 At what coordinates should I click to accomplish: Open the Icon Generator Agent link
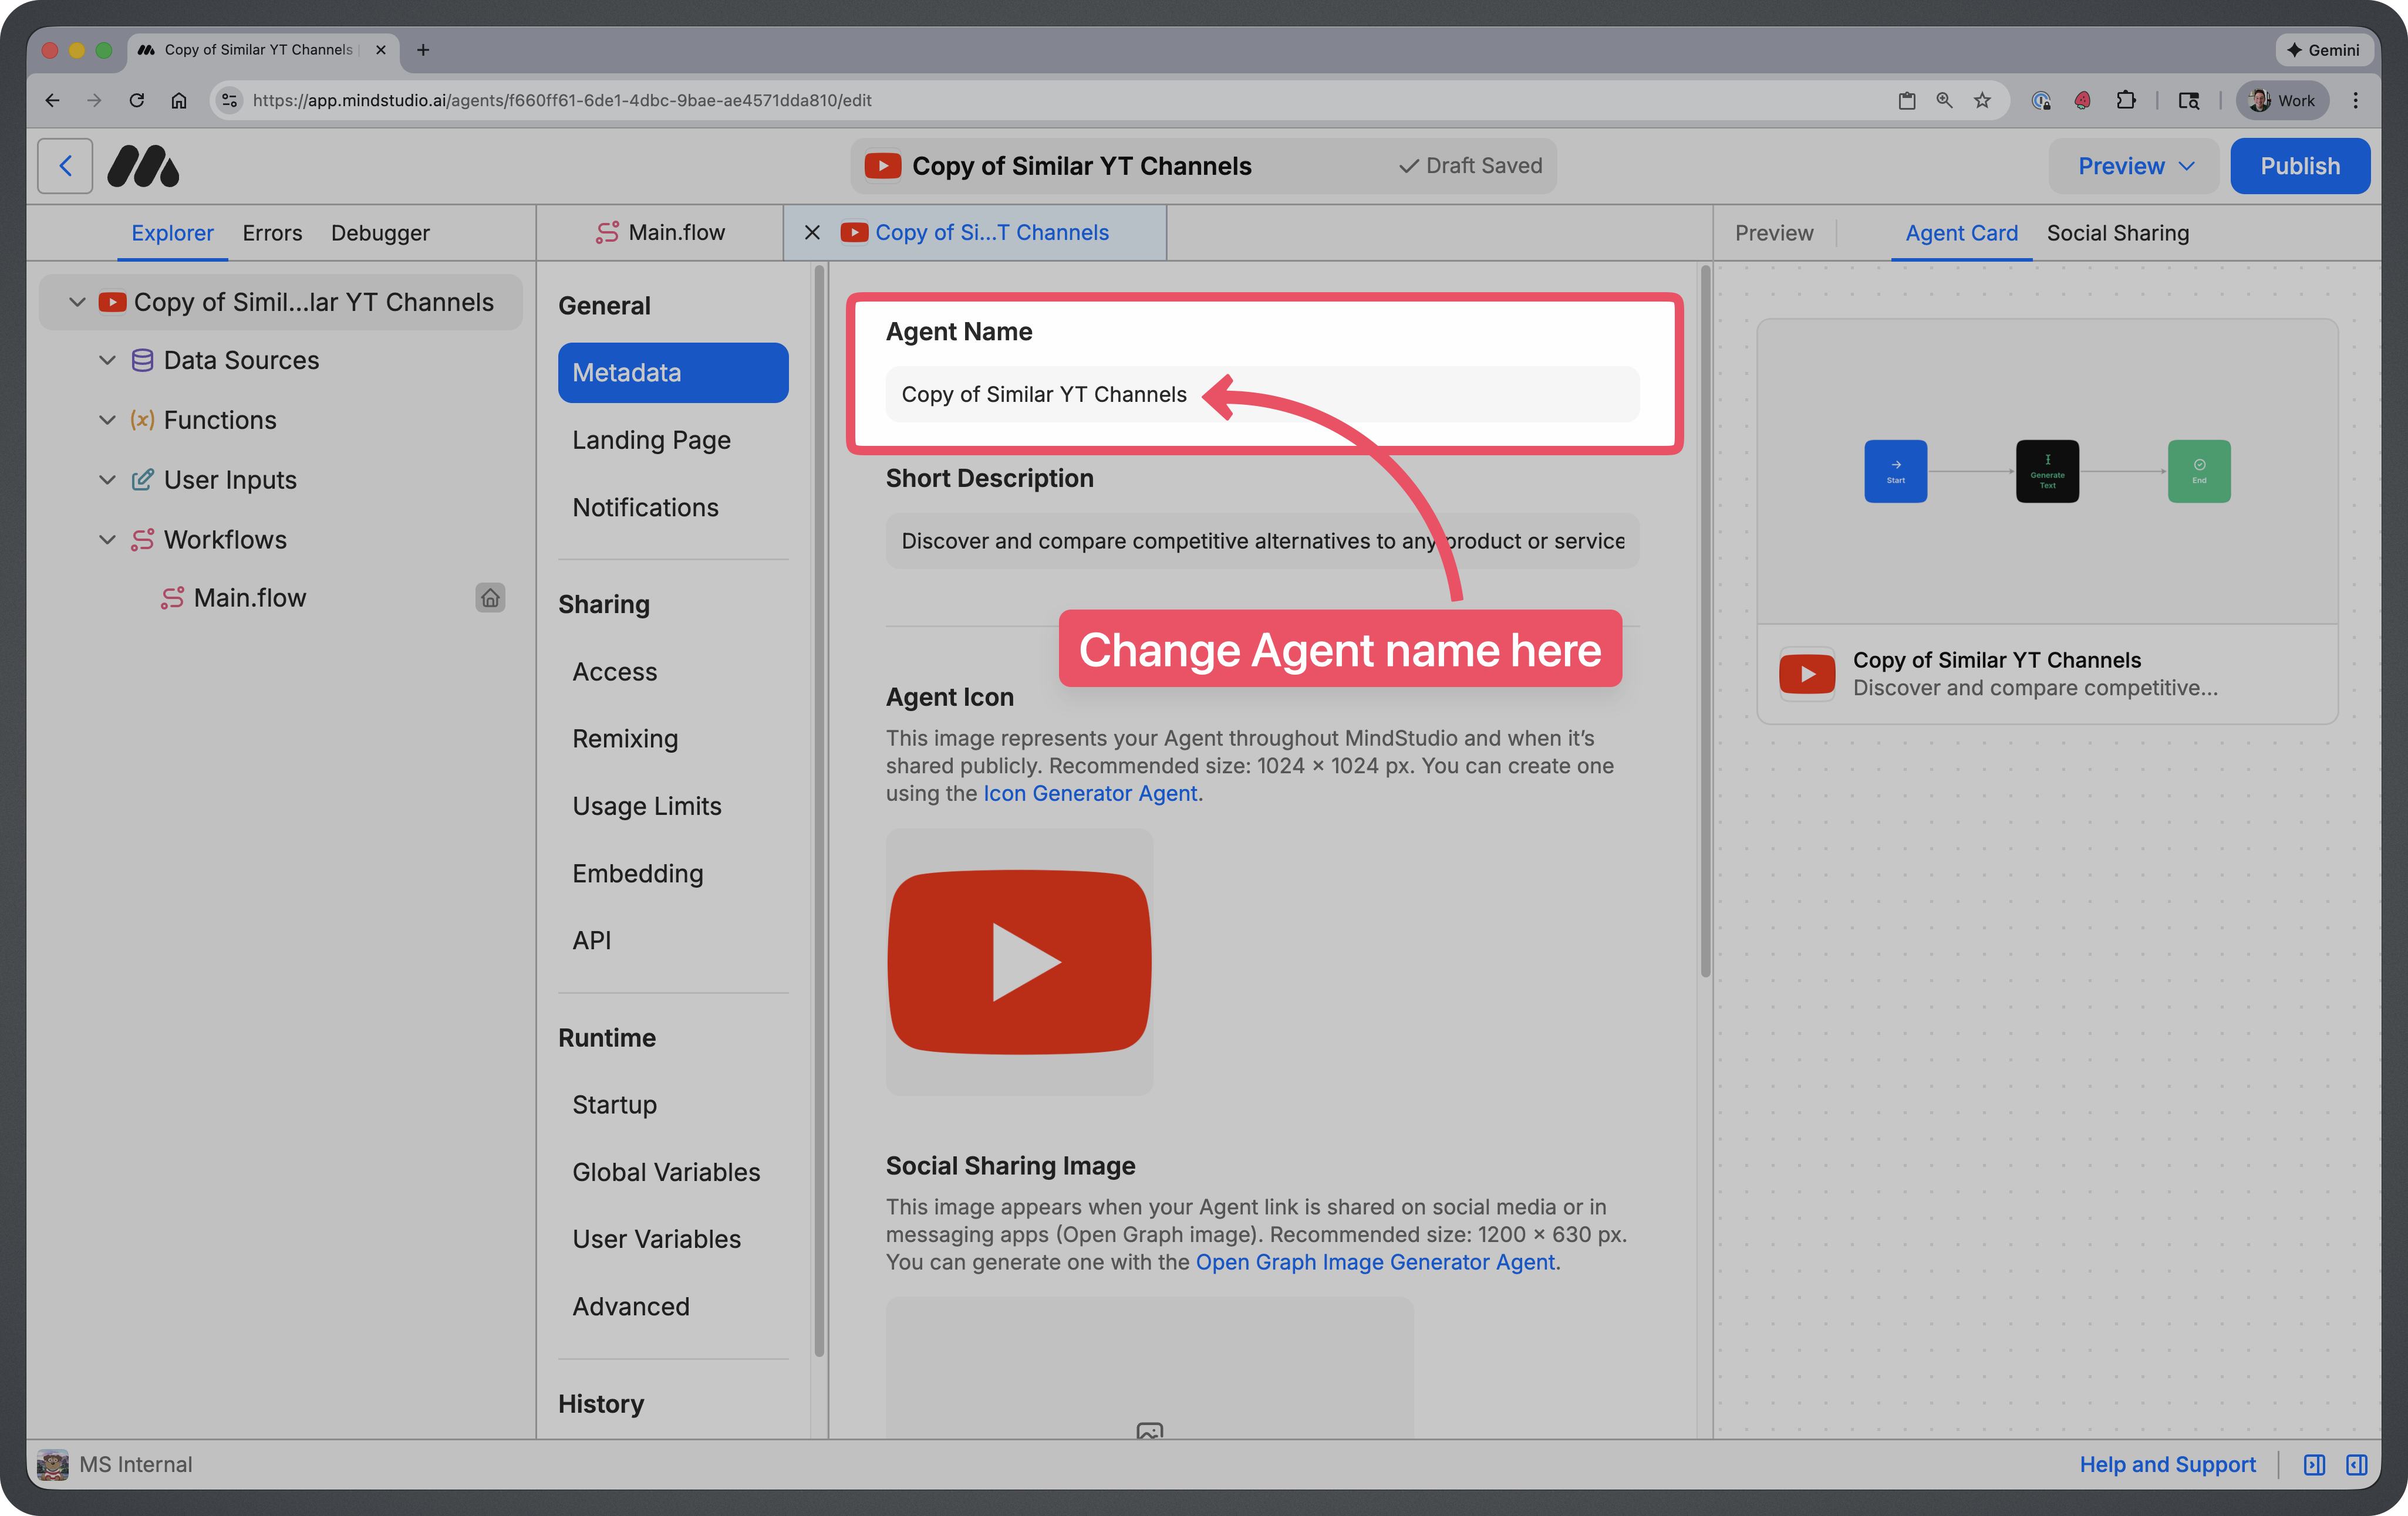click(x=1089, y=793)
